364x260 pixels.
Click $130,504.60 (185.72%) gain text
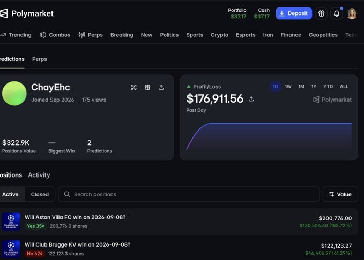pyautogui.click(x=326, y=225)
